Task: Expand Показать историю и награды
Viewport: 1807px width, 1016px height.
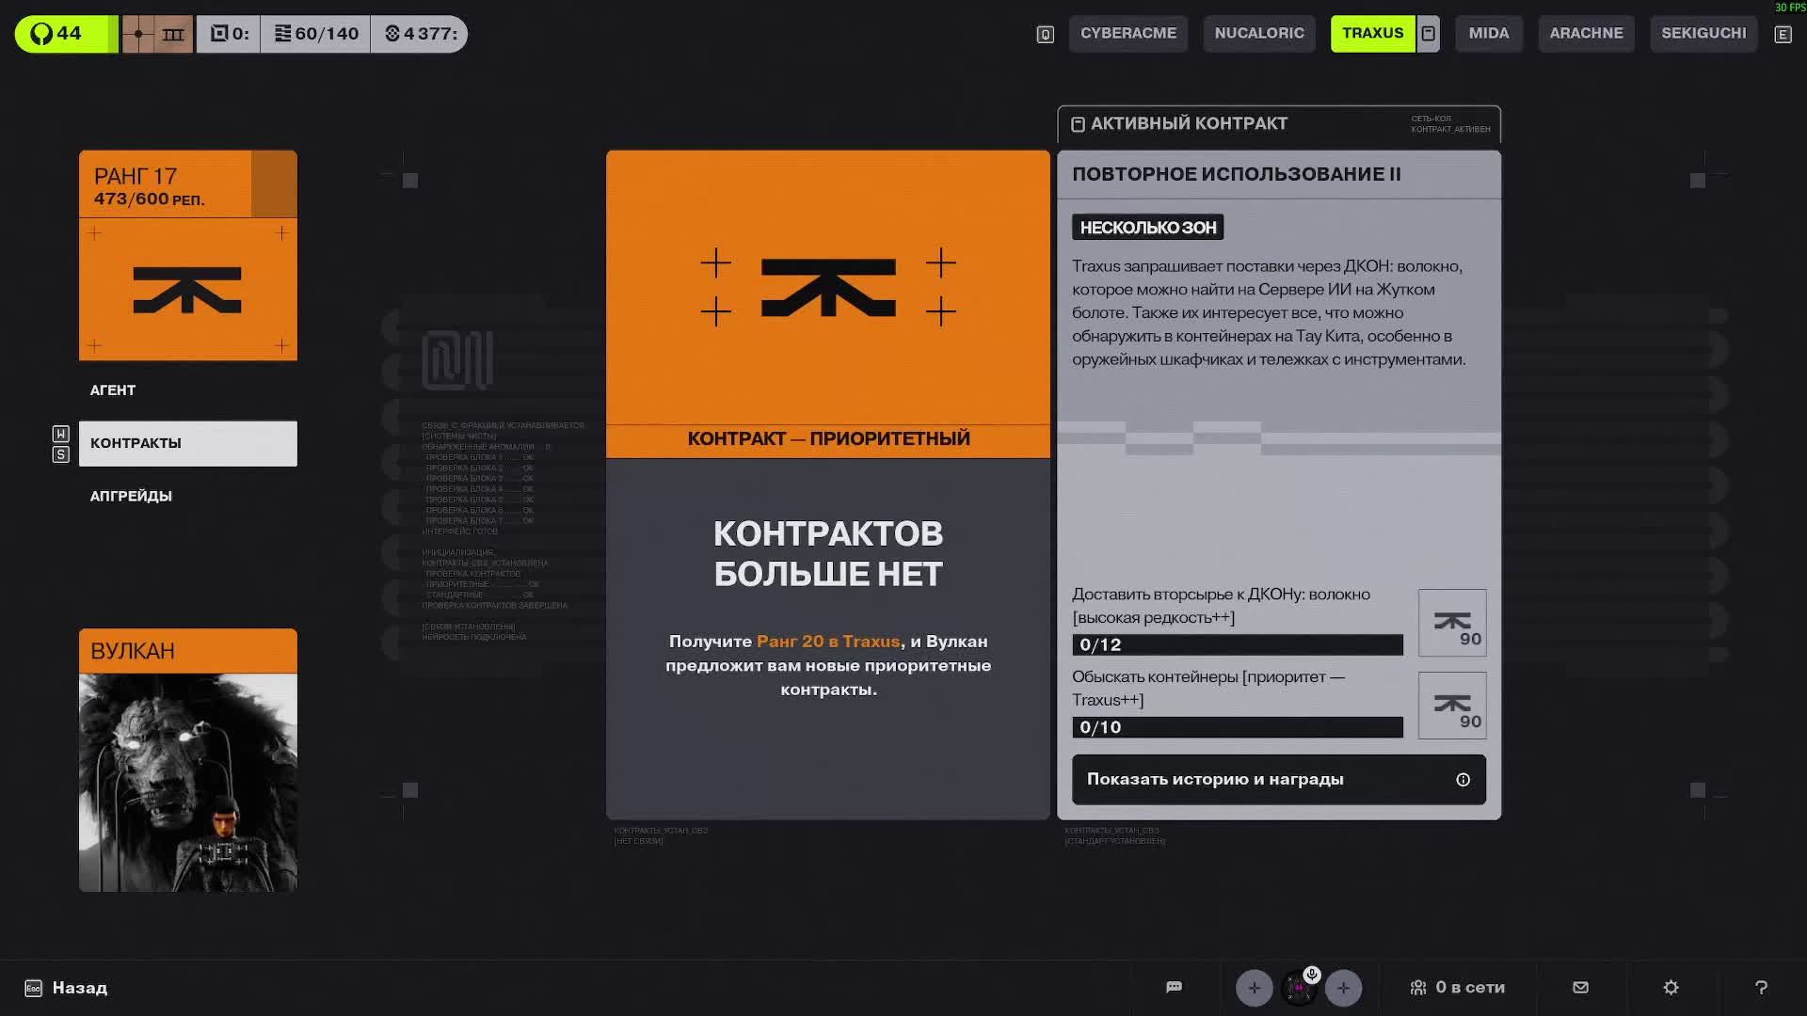Action: pyautogui.click(x=1278, y=779)
